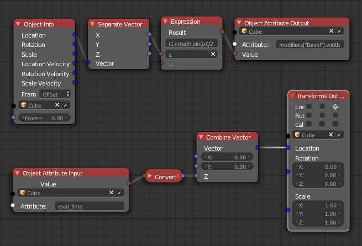Use eyedropper in Transforms Output node
362x246 pixels.
coord(339,135)
